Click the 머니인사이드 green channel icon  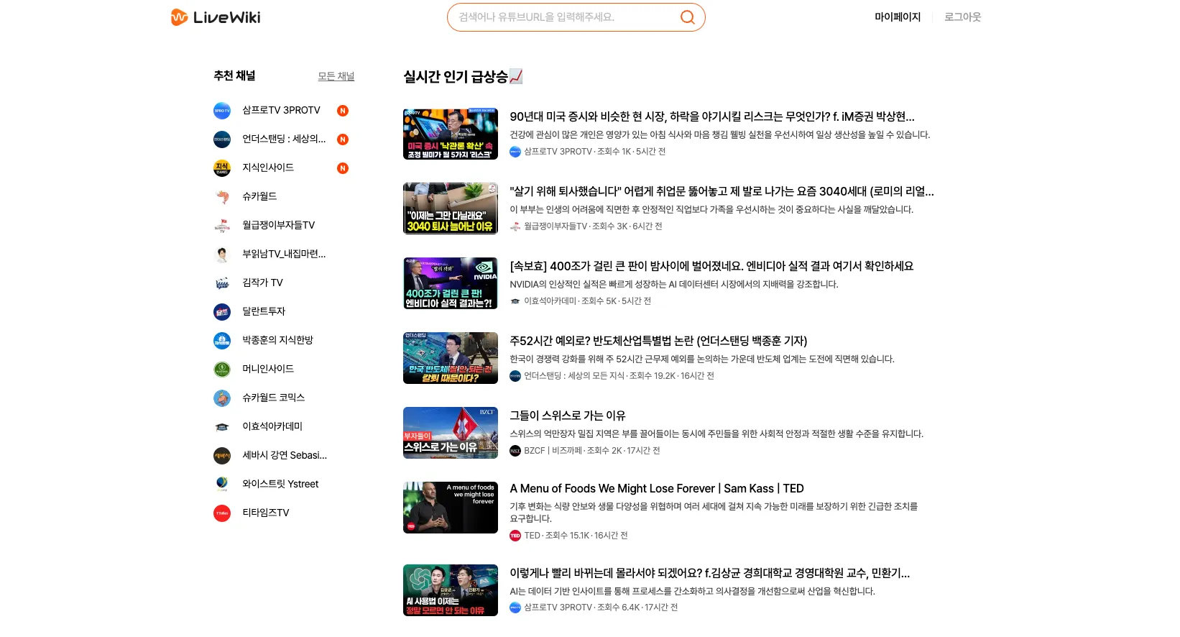pyautogui.click(x=222, y=370)
